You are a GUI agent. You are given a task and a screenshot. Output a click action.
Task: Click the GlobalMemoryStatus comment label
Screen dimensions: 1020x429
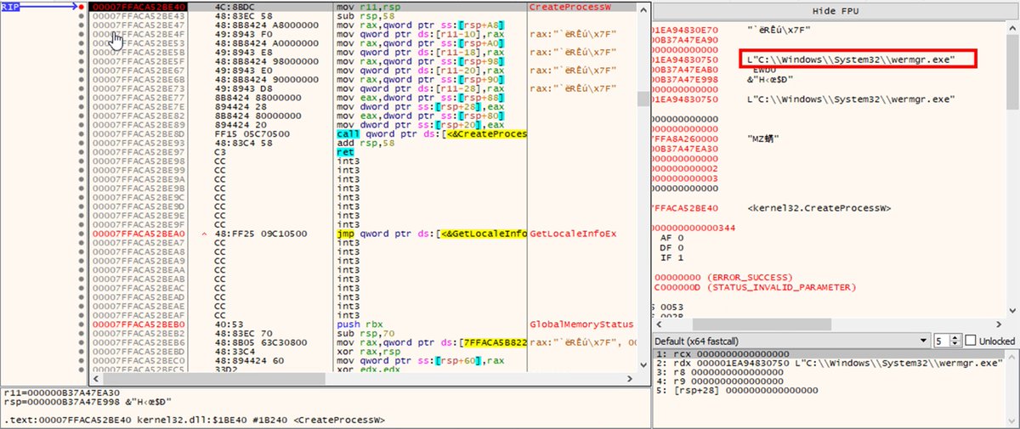coord(582,325)
